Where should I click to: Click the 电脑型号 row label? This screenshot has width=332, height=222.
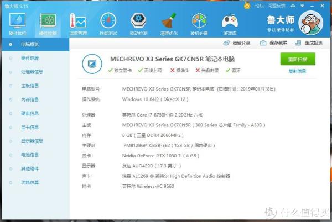[91, 89]
